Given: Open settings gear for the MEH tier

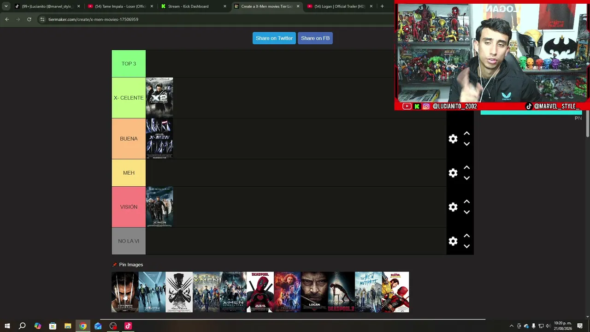Looking at the screenshot, I should [453, 173].
